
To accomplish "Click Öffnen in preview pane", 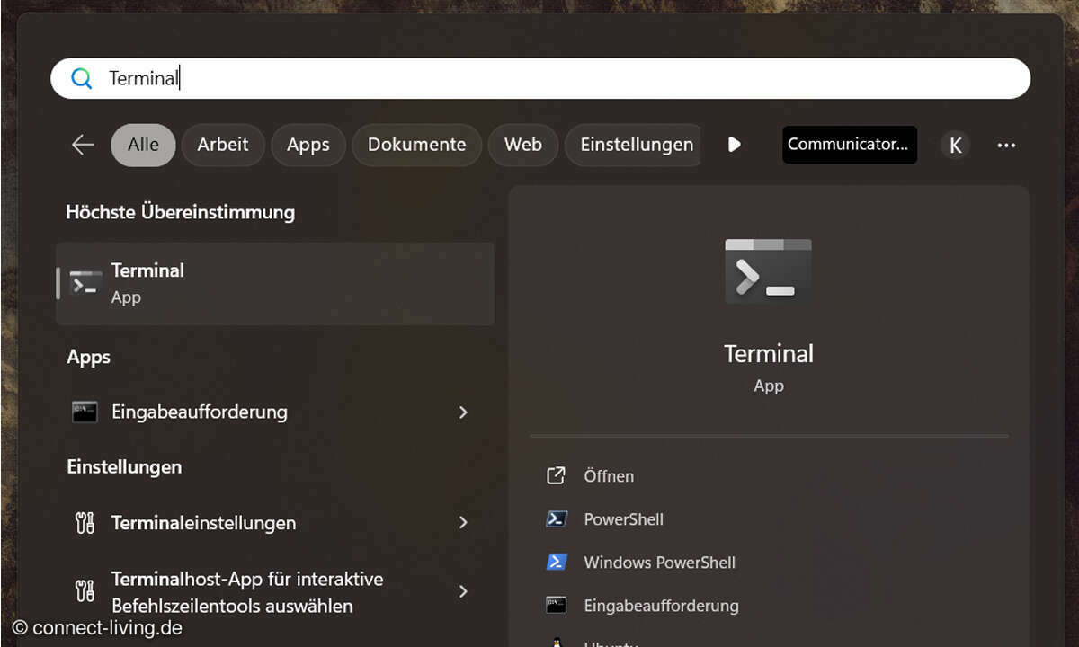I will tap(609, 476).
